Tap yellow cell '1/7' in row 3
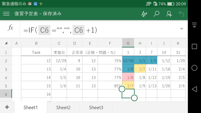 pyautogui.click(x=140, y=69)
